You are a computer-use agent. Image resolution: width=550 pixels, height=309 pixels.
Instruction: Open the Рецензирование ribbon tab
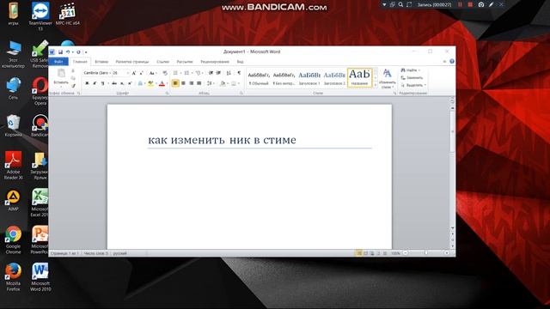pos(215,62)
